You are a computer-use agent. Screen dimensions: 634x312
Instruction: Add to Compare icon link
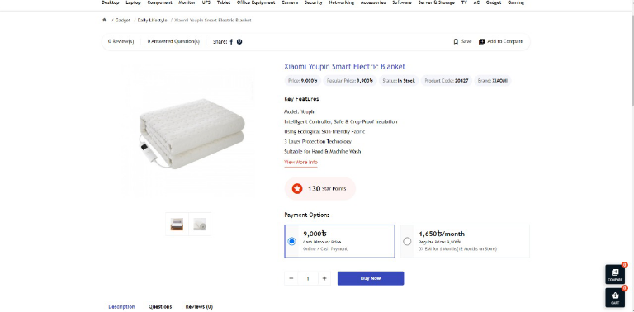click(501, 41)
